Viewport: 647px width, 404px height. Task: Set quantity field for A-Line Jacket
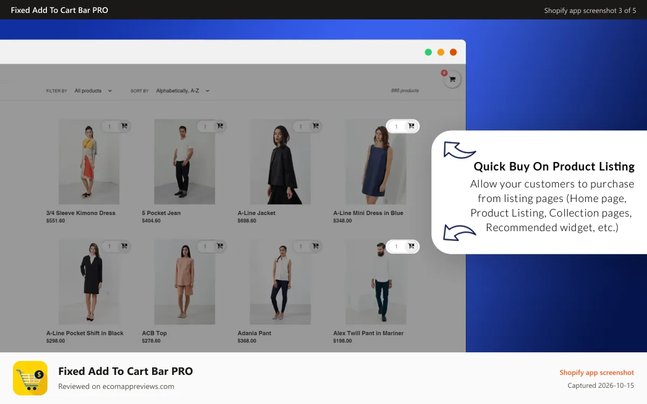tap(301, 127)
